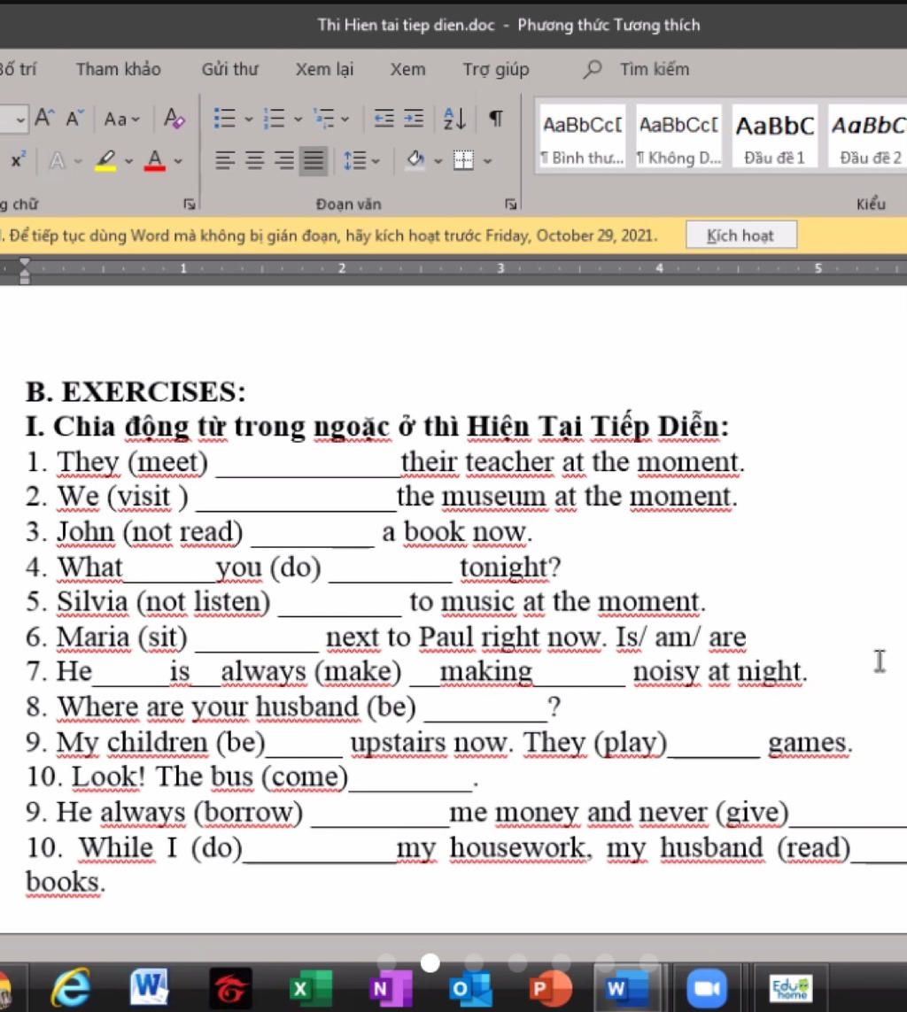
Task: Open the Bố trí ribbon tab
Action: (18, 69)
